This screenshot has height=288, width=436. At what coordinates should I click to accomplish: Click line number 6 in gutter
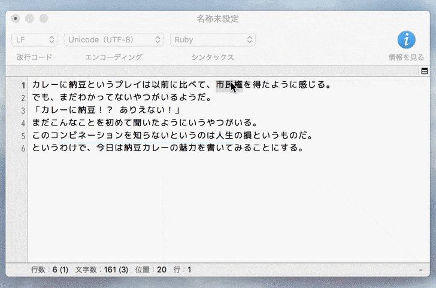point(23,148)
